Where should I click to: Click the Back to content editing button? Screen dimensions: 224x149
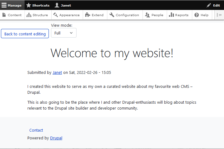click(25, 34)
